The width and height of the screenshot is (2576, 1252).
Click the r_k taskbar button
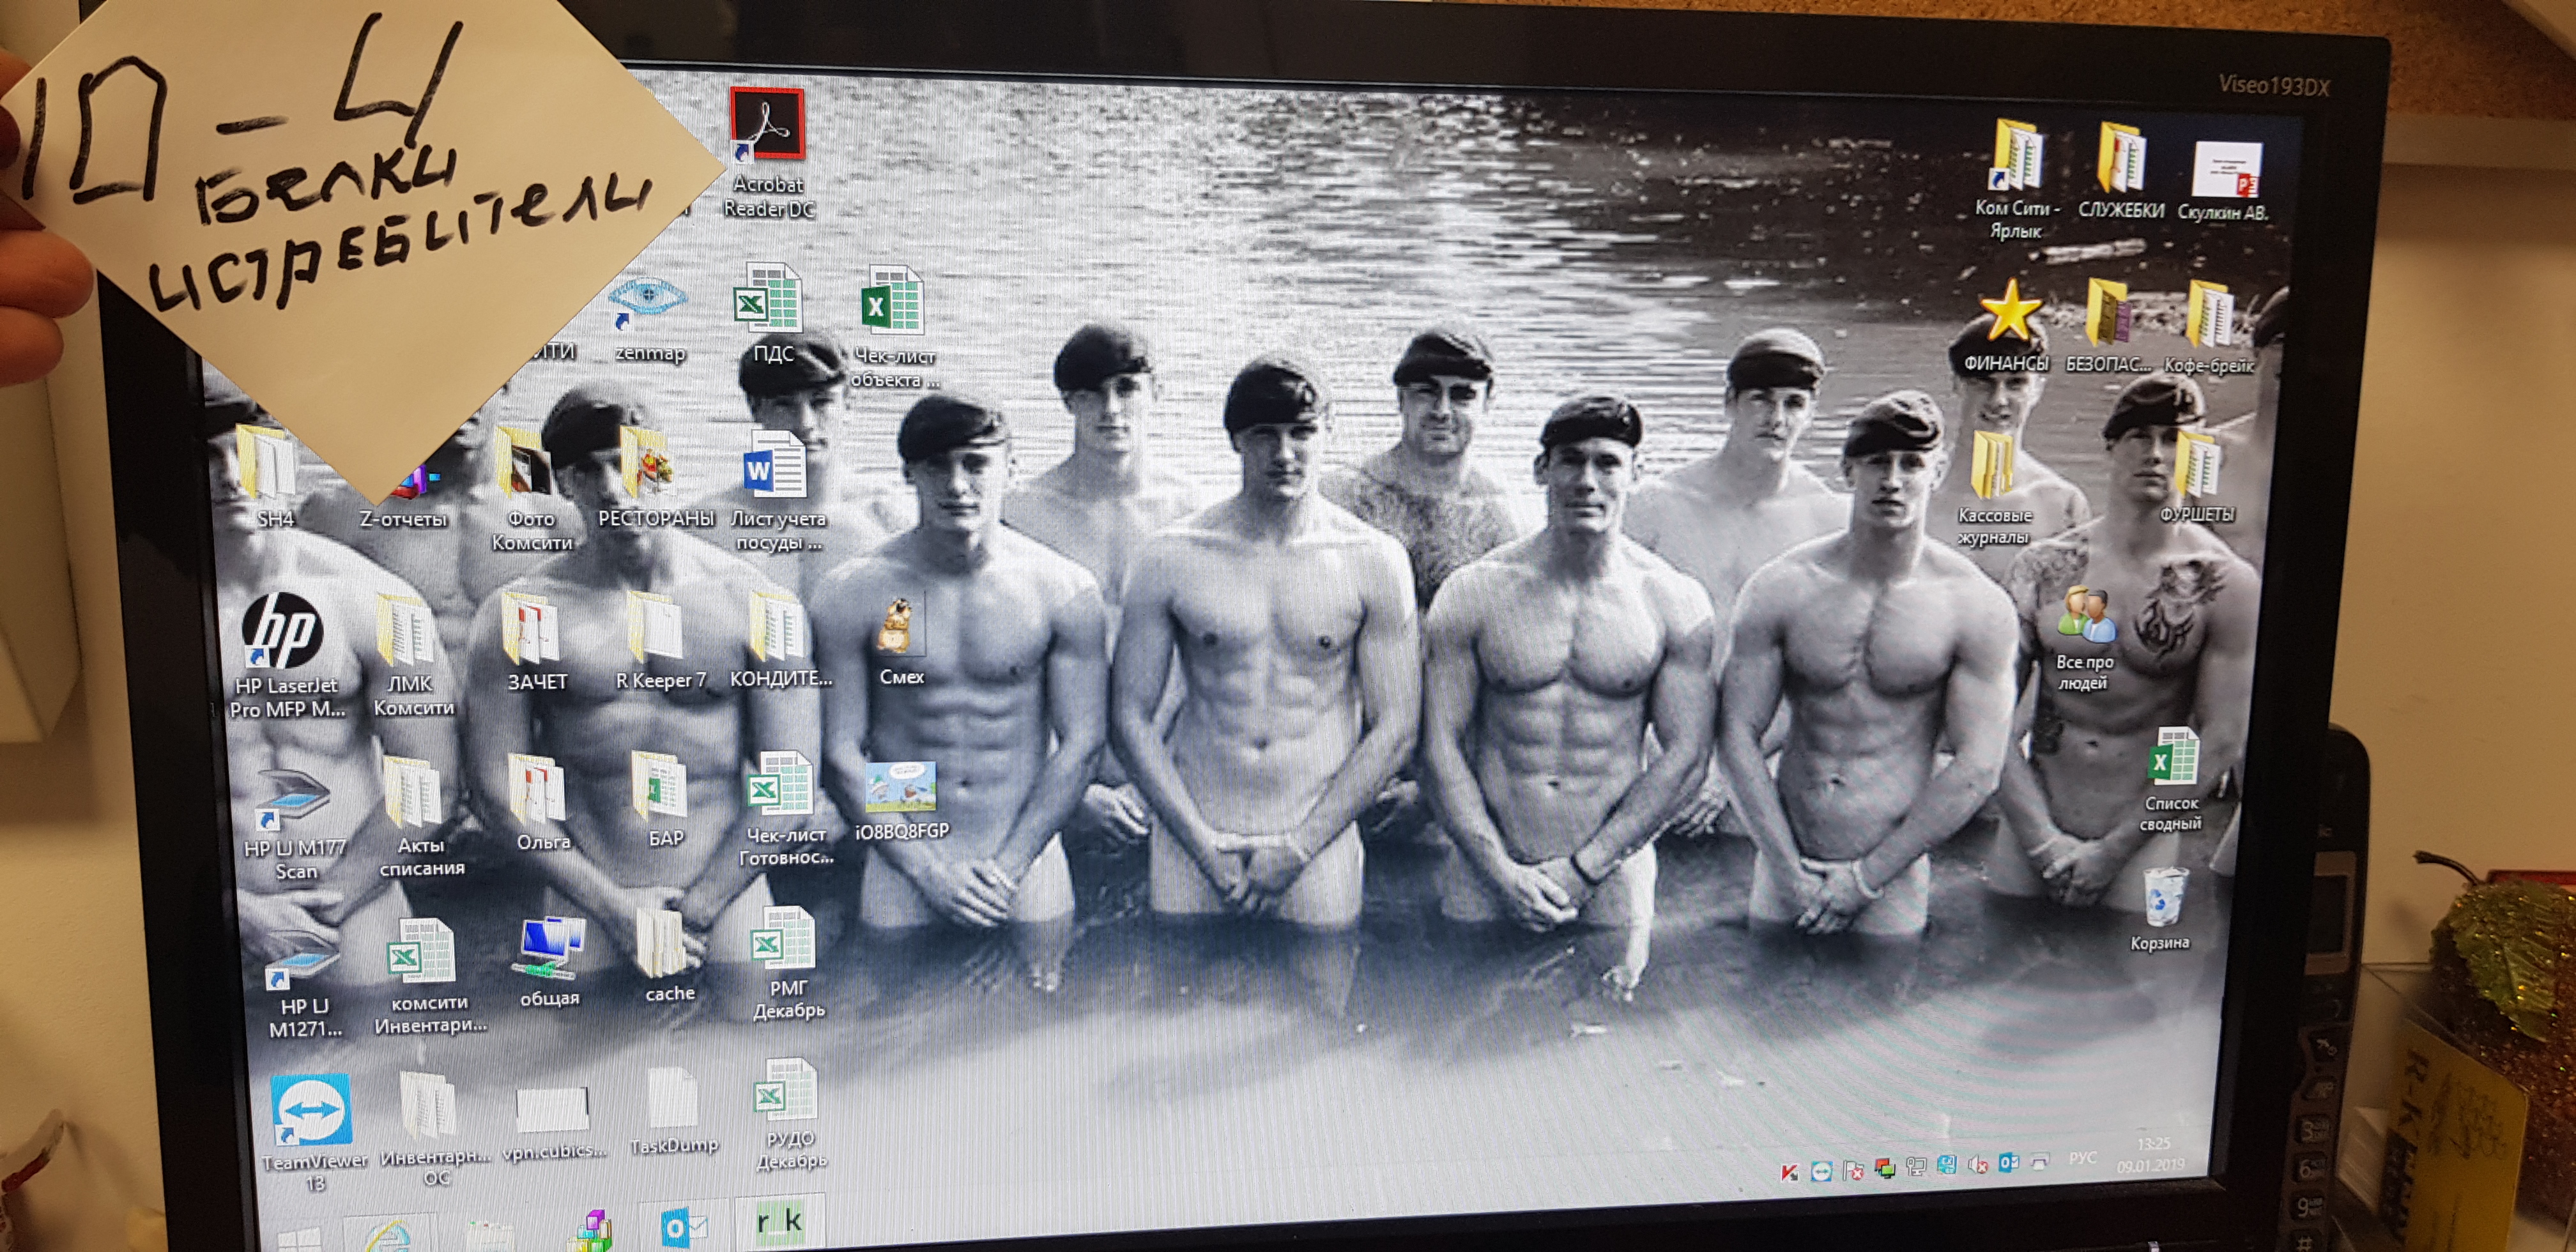point(779,1221)
